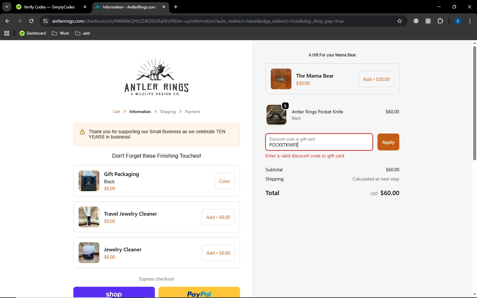Click the Antler Rings logo
The width and height of the screenshot is (477, 298).
click(156, 77)
